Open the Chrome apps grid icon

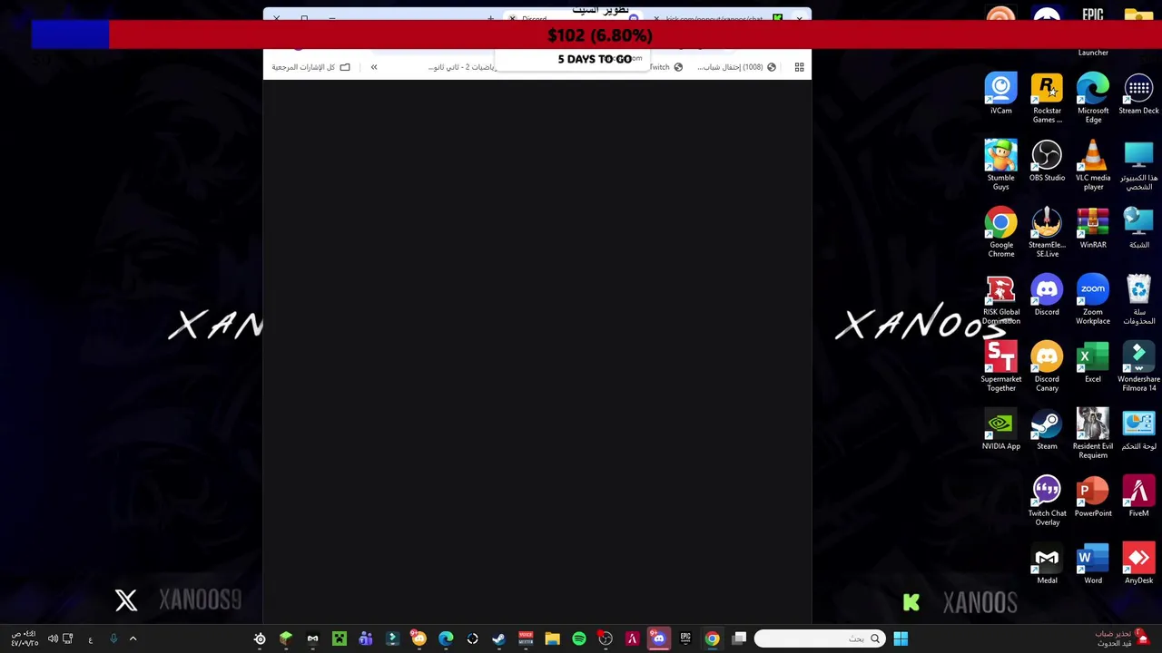click(x=799, y=67)
